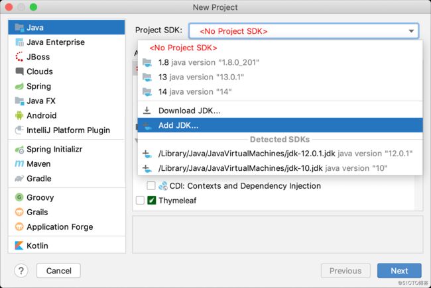This screenshot has width=431, height=288.
Task: Pick detected SDK jdk-12.0.1.jdk
Action: click(x=280, y=154)
